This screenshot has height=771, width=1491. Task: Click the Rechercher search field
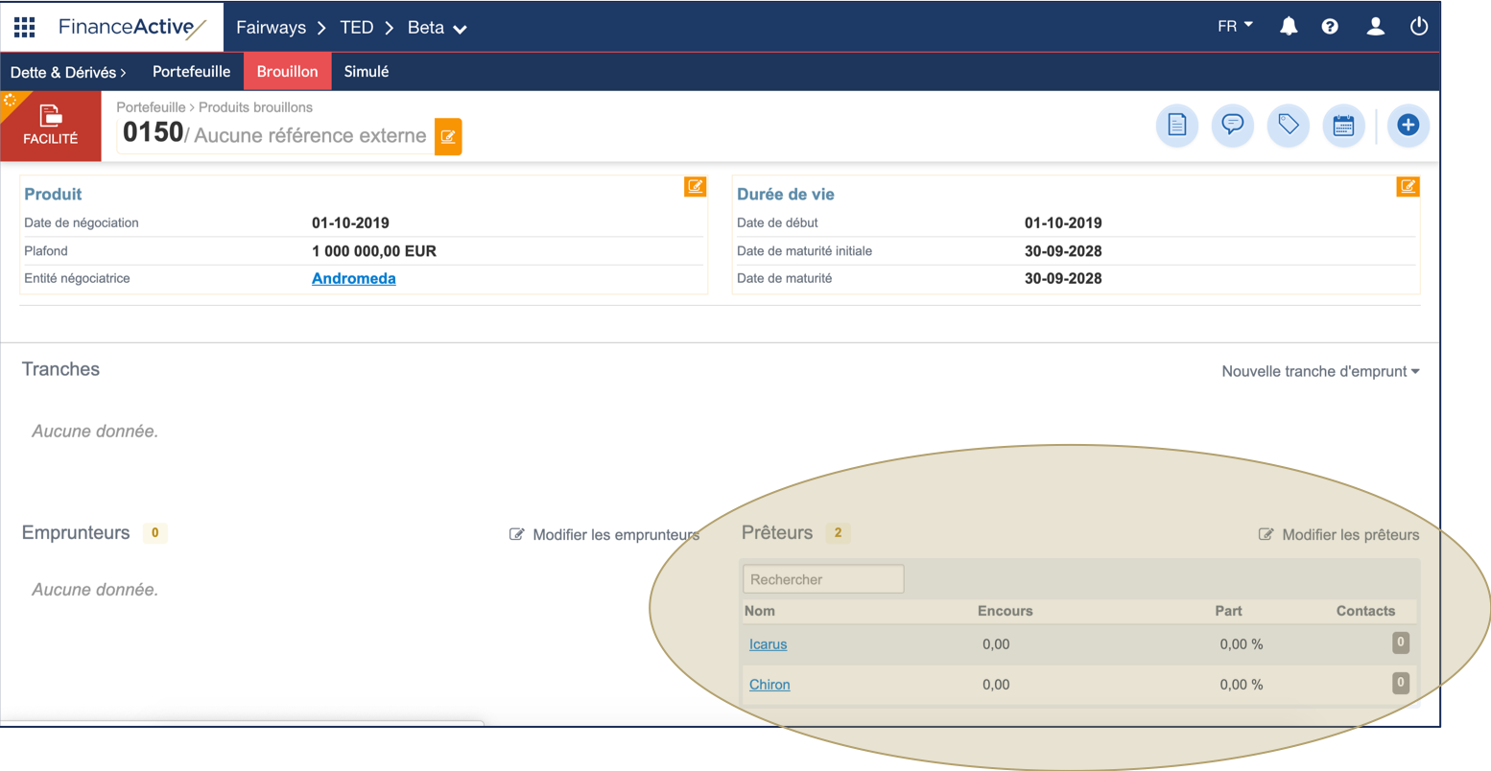(x=822, y=579)
